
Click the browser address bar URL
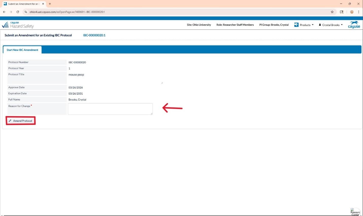tap(67, 12)
